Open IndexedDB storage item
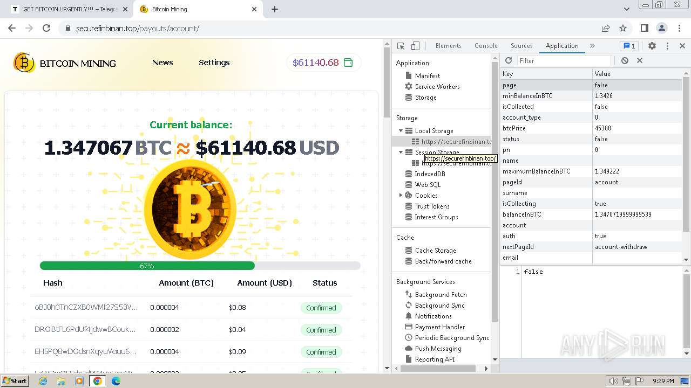The image size is (691, 388). pos(430,174)
